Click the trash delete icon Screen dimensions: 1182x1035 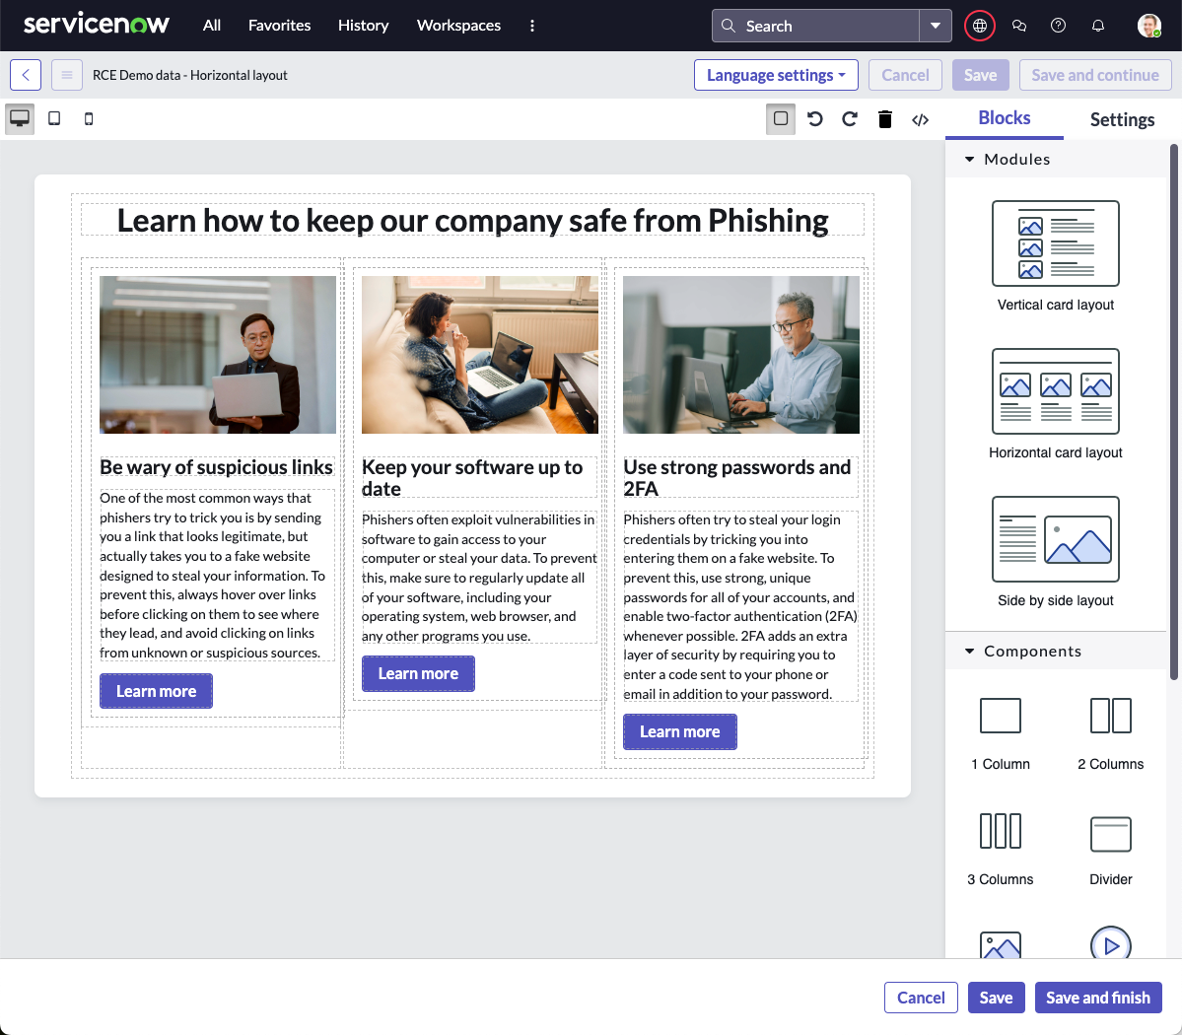[885, 119]
